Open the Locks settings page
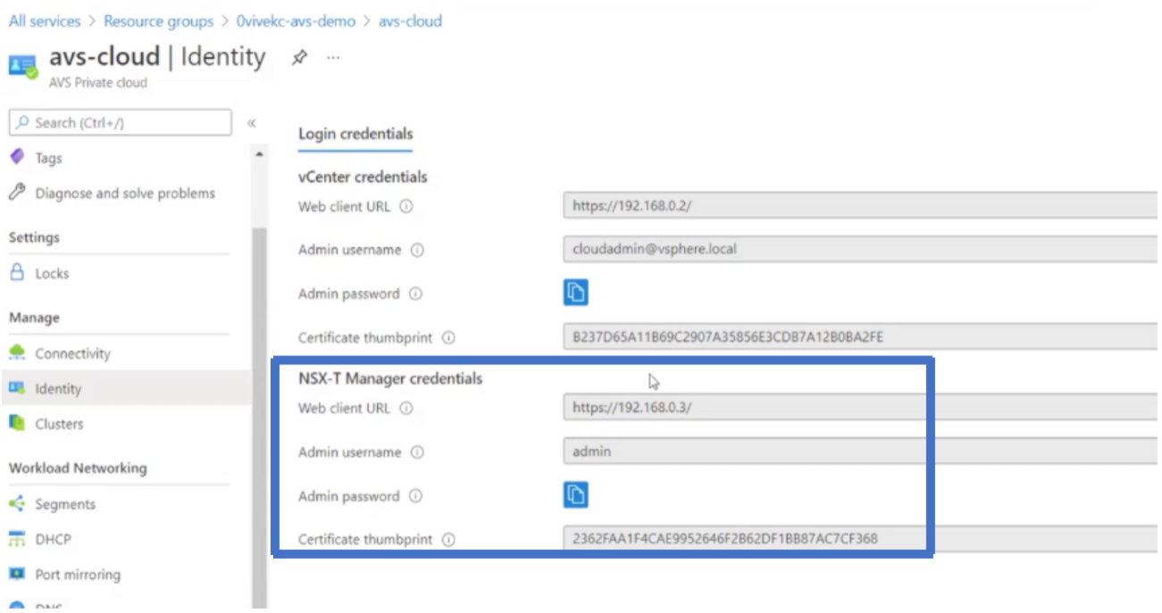 click(x=52, y=274)
